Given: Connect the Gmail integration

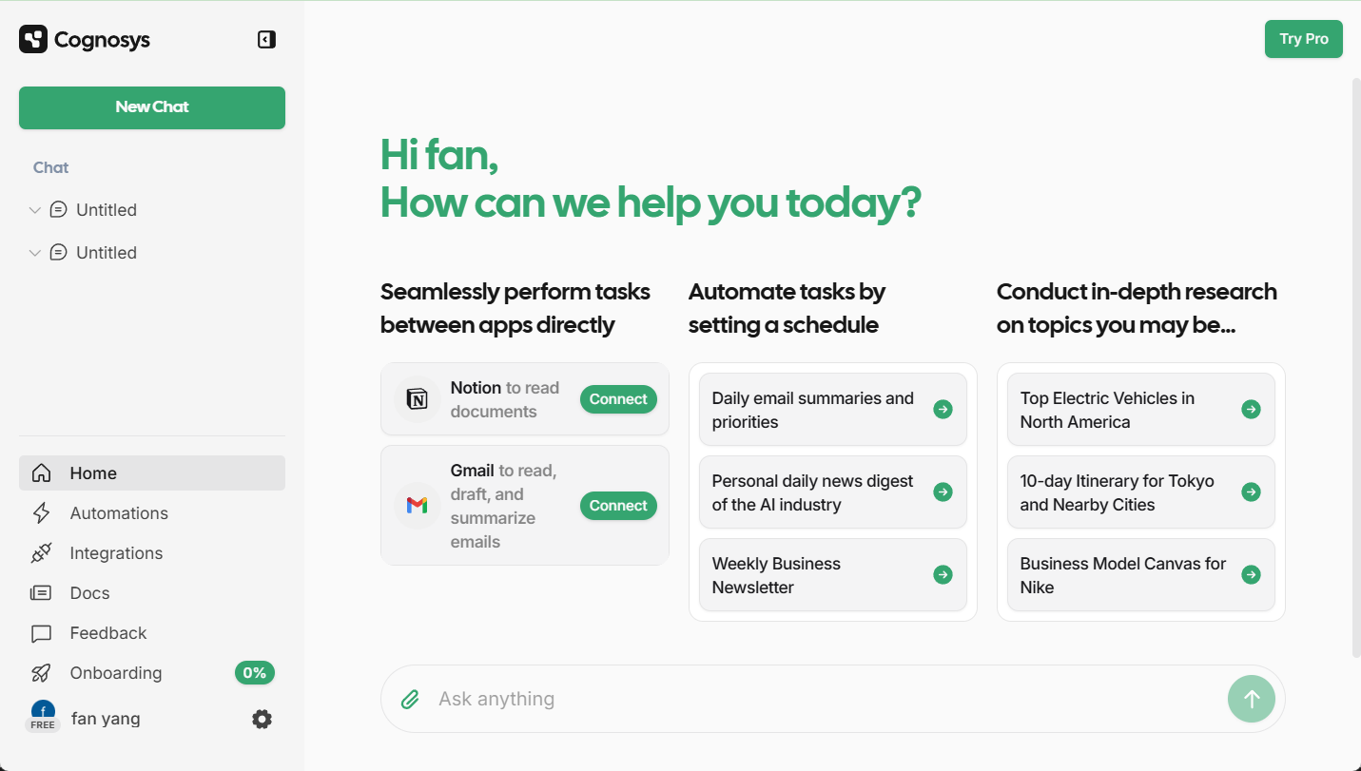Looking at the screenshot, I should pos(618,506).
